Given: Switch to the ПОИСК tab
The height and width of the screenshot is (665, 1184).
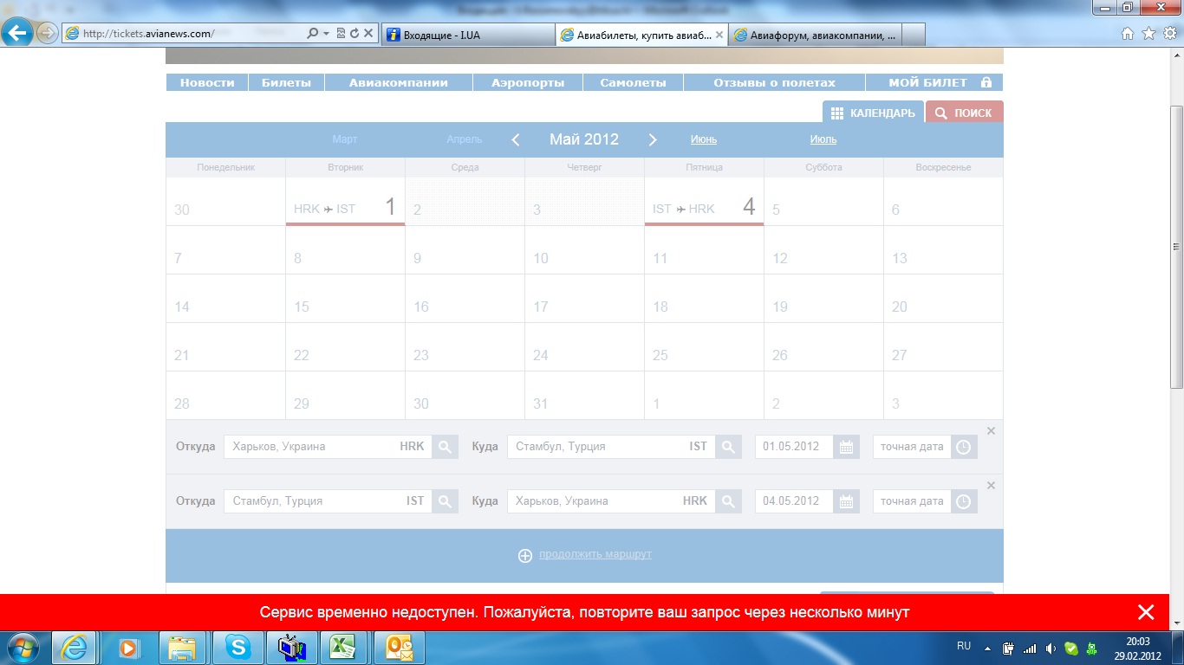Looking at the screenshot, I should pos(964,113).
